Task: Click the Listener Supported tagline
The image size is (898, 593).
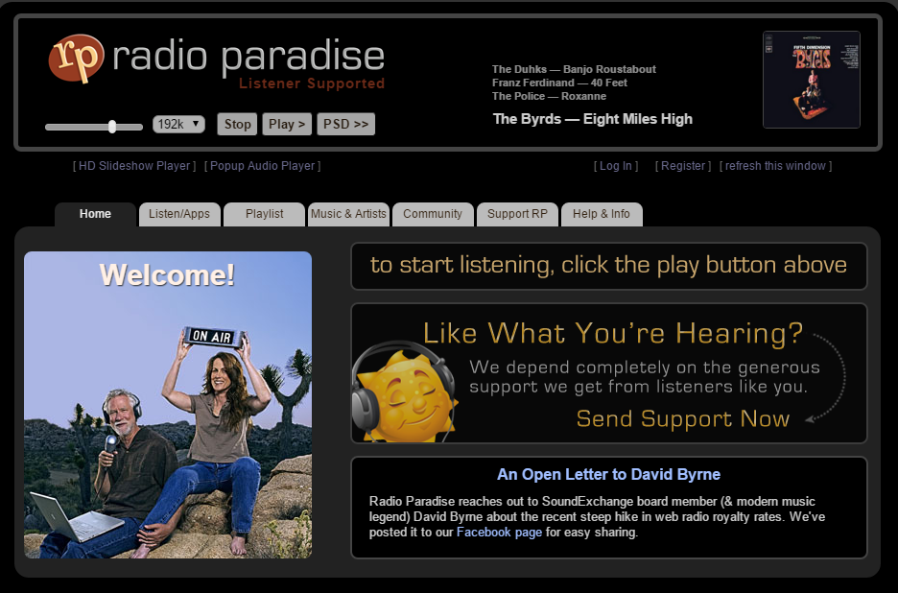Action: (x=312, y=83)
